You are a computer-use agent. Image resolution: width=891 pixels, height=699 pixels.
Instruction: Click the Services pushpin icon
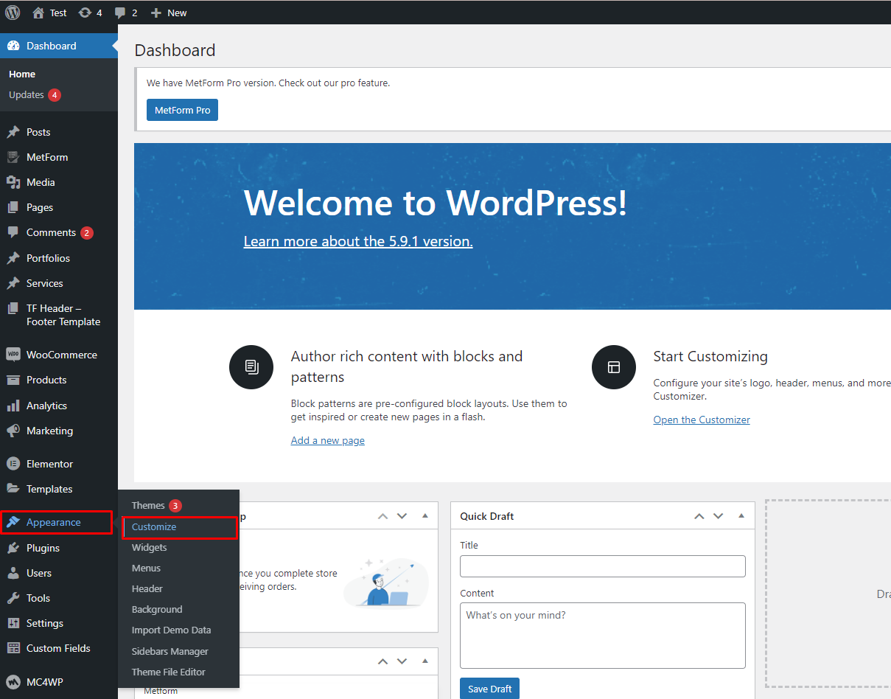[x=13, y=283]
